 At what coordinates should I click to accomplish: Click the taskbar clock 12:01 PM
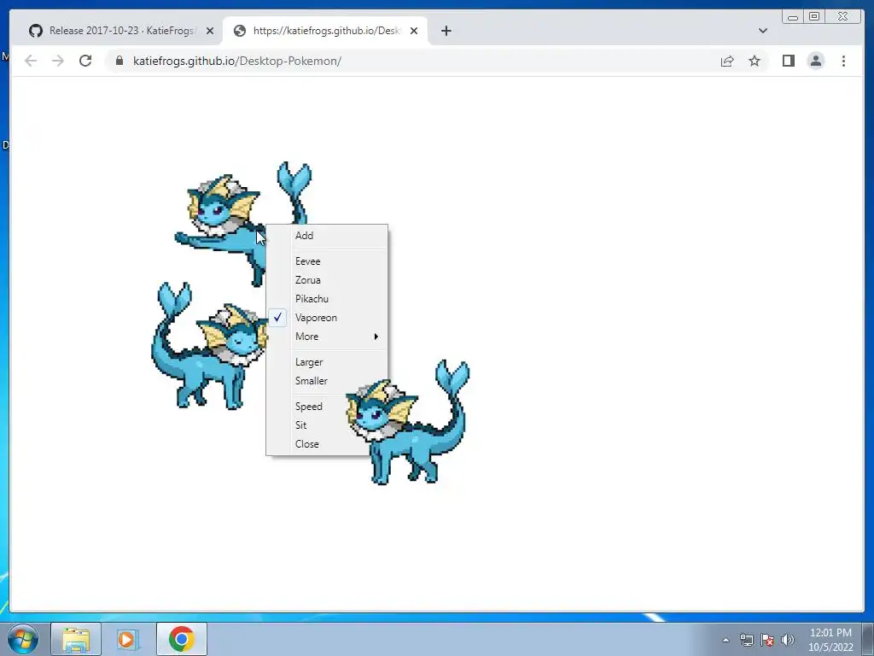coord(830,640)
